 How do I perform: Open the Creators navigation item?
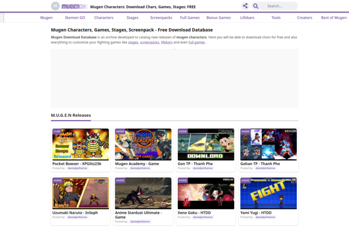304,17
